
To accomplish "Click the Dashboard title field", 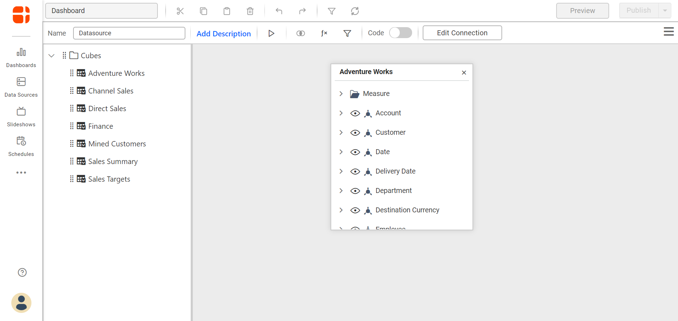I will tap(101, 11).
